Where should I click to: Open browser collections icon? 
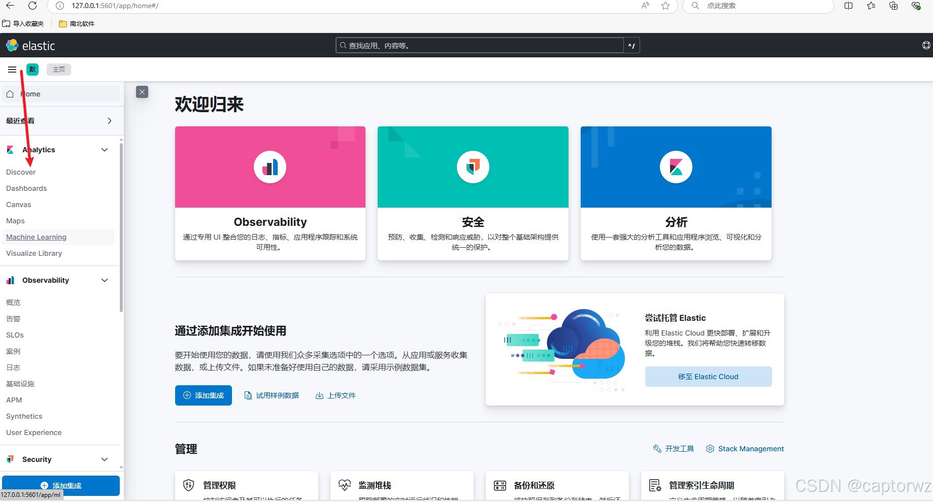893,6
